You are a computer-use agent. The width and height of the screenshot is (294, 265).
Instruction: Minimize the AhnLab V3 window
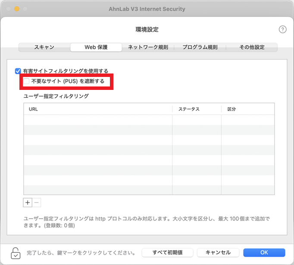point(17,9)
